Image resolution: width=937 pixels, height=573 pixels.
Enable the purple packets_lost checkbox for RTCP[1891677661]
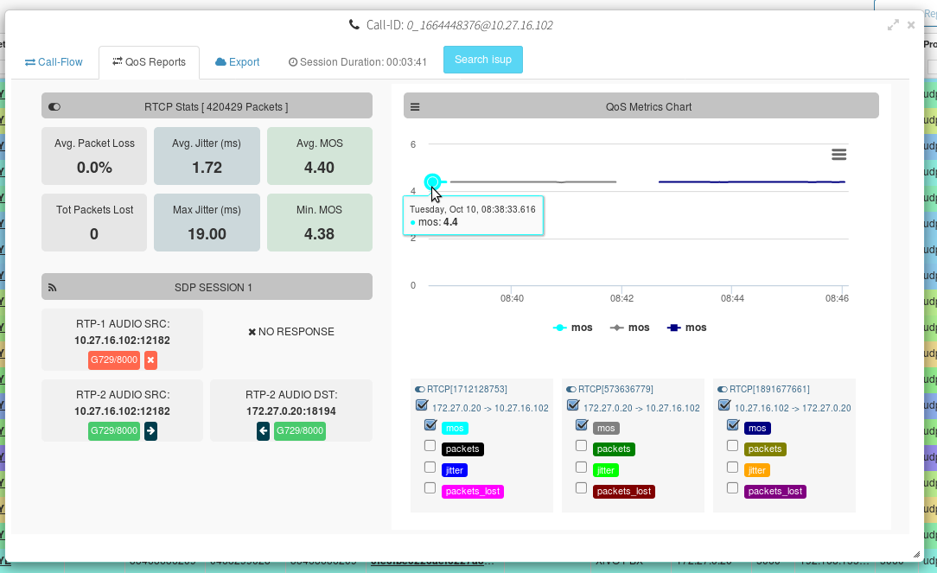coord(732,488)
